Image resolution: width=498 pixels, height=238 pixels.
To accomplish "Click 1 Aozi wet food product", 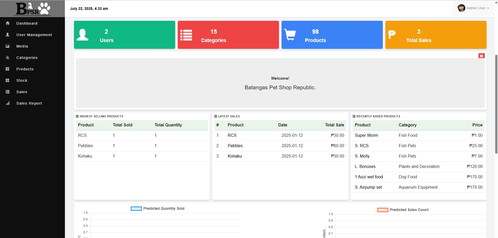I will [369, 177].
